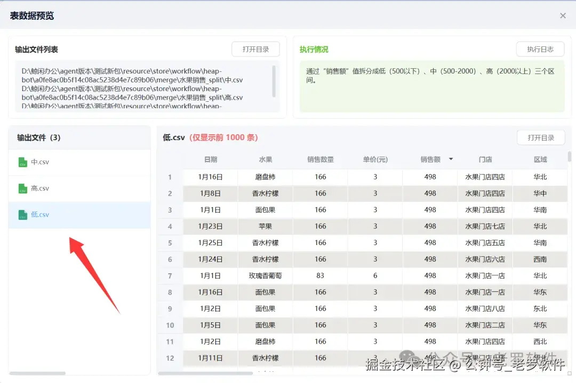Screen dimensions: 576x383
Task: Click the output files panel horizontal scrollbar
Action: pos(37,373)
